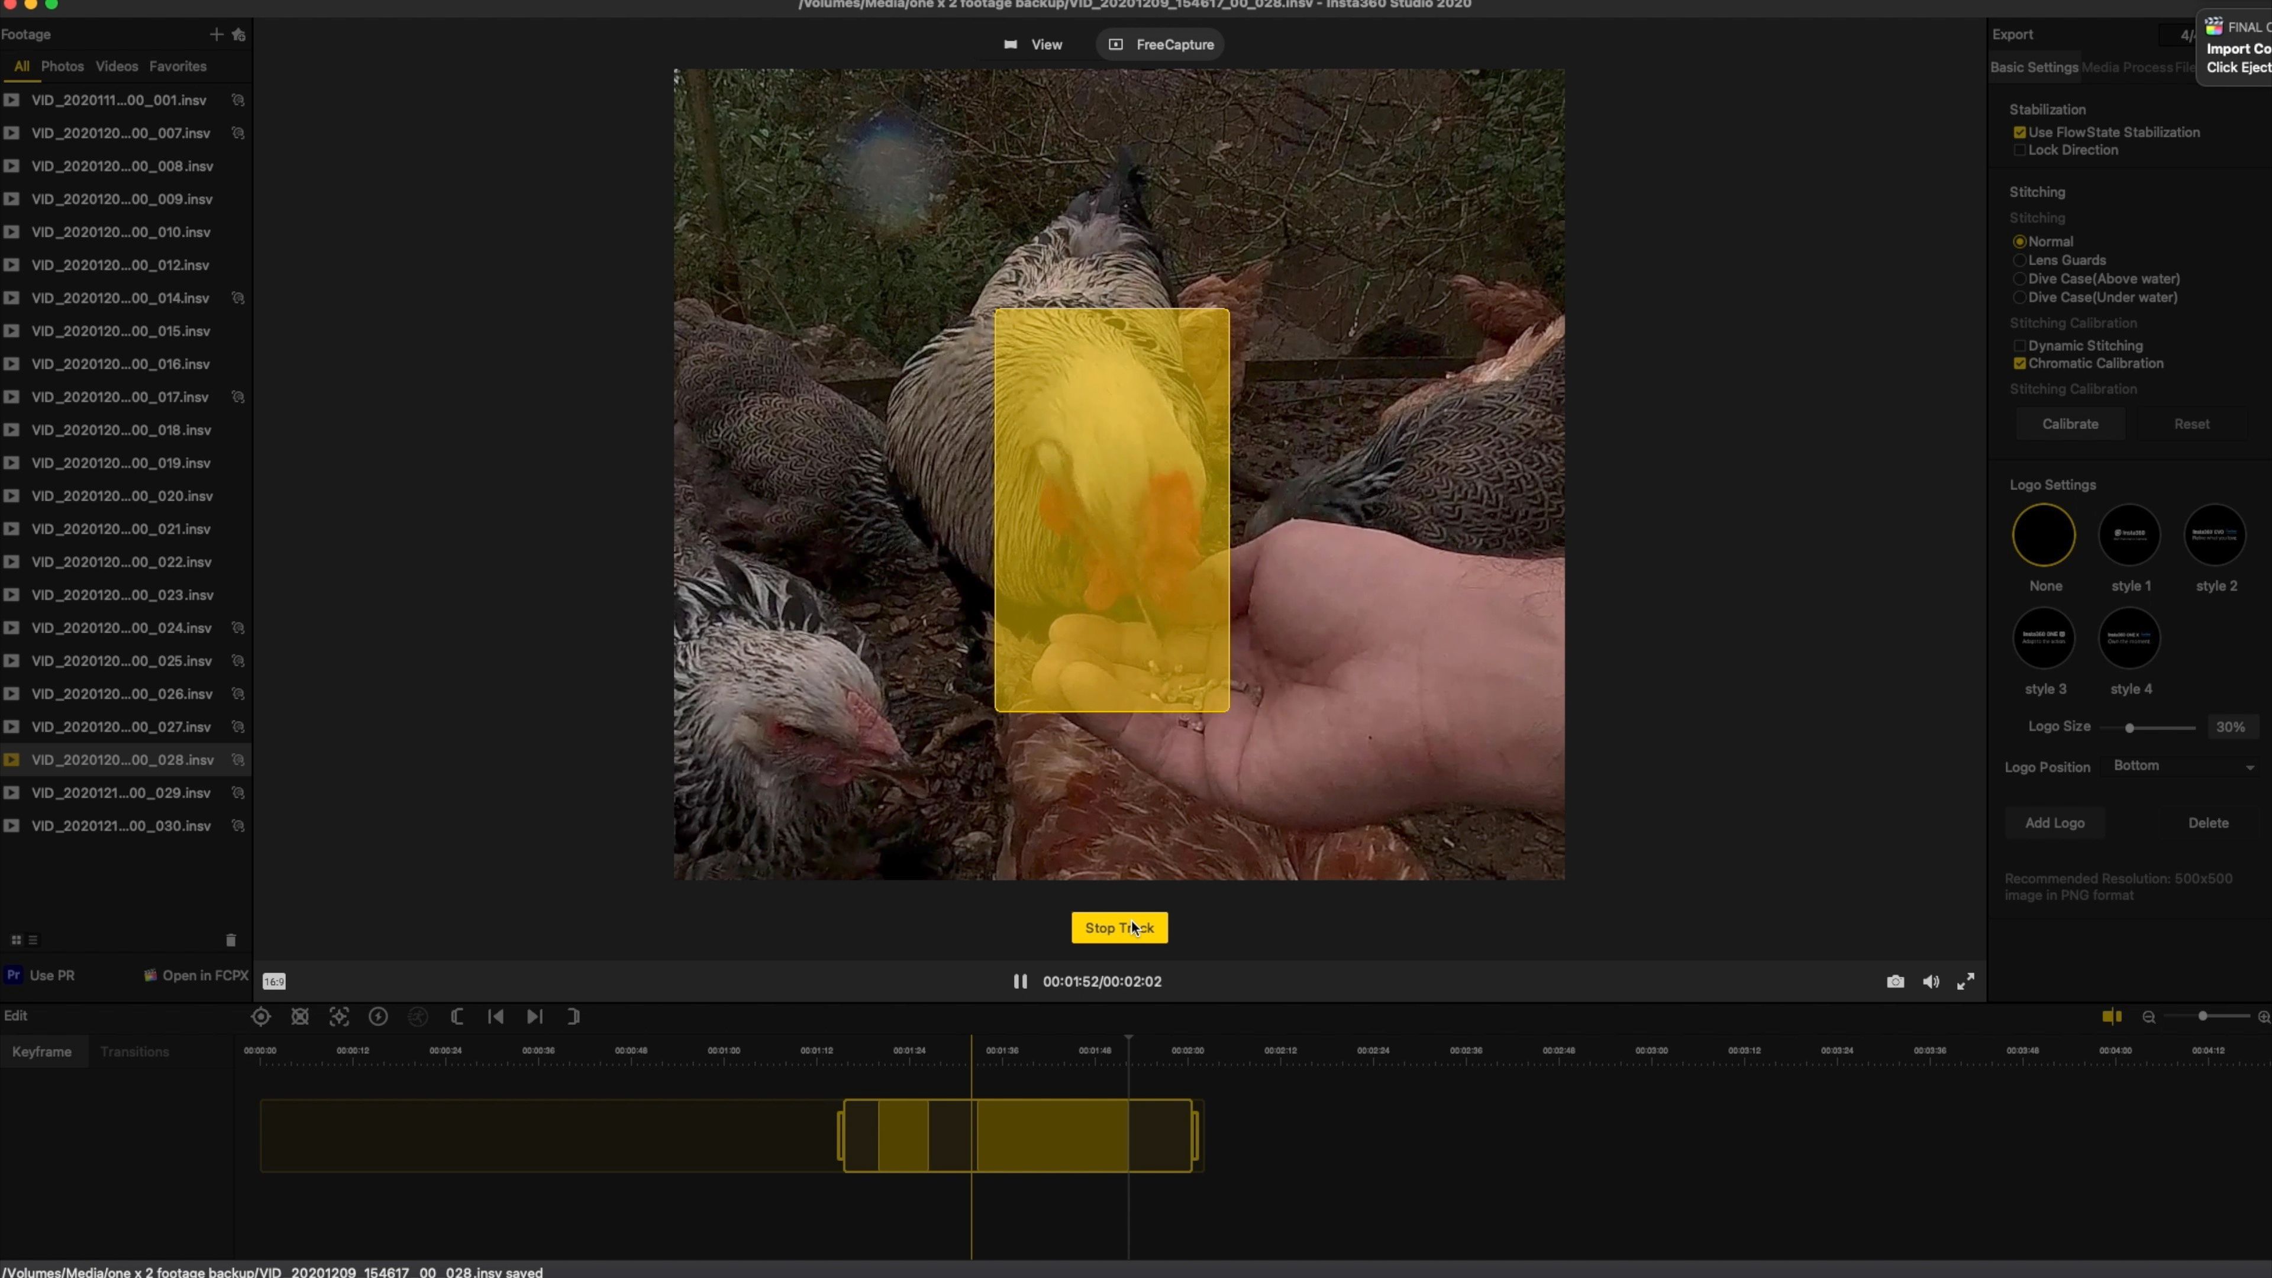
Task: Select logo style 1 thumbnail
Action: point(2129,535)
